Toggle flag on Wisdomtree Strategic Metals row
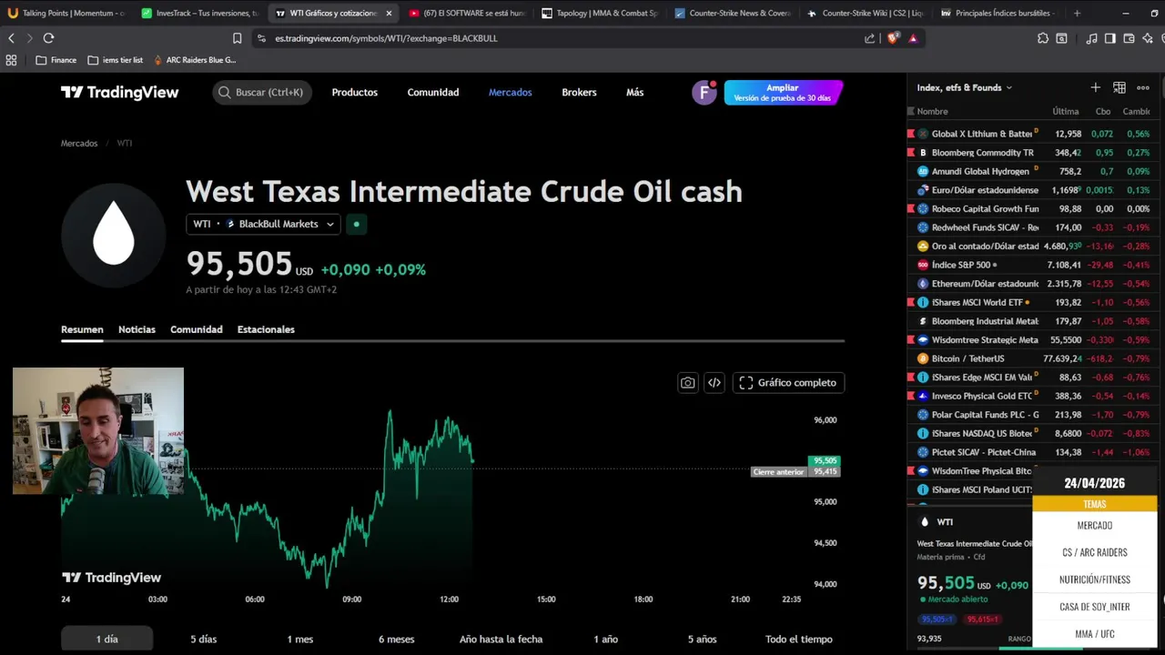The height and width of the screenshot is (655, 1165). [x=911, y=340]
